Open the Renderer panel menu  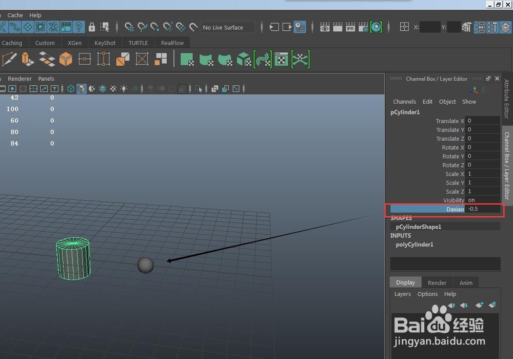[x=19, y=79]
